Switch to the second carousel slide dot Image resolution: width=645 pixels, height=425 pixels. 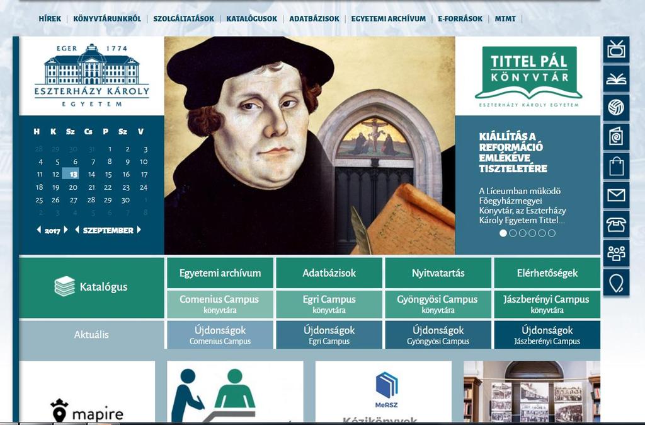tap(513, 233)
